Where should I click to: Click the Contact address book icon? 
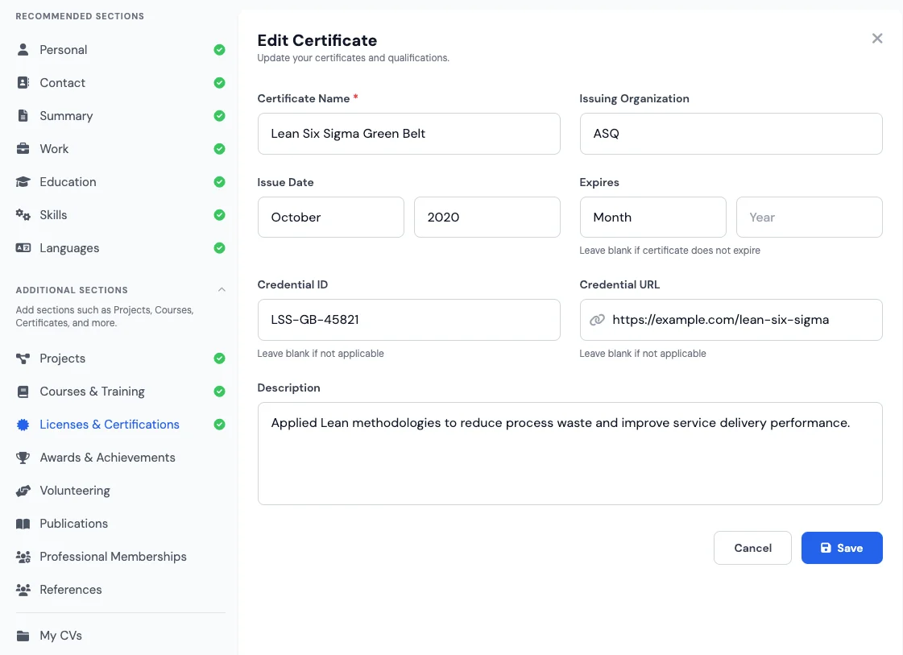coord(23,82)
